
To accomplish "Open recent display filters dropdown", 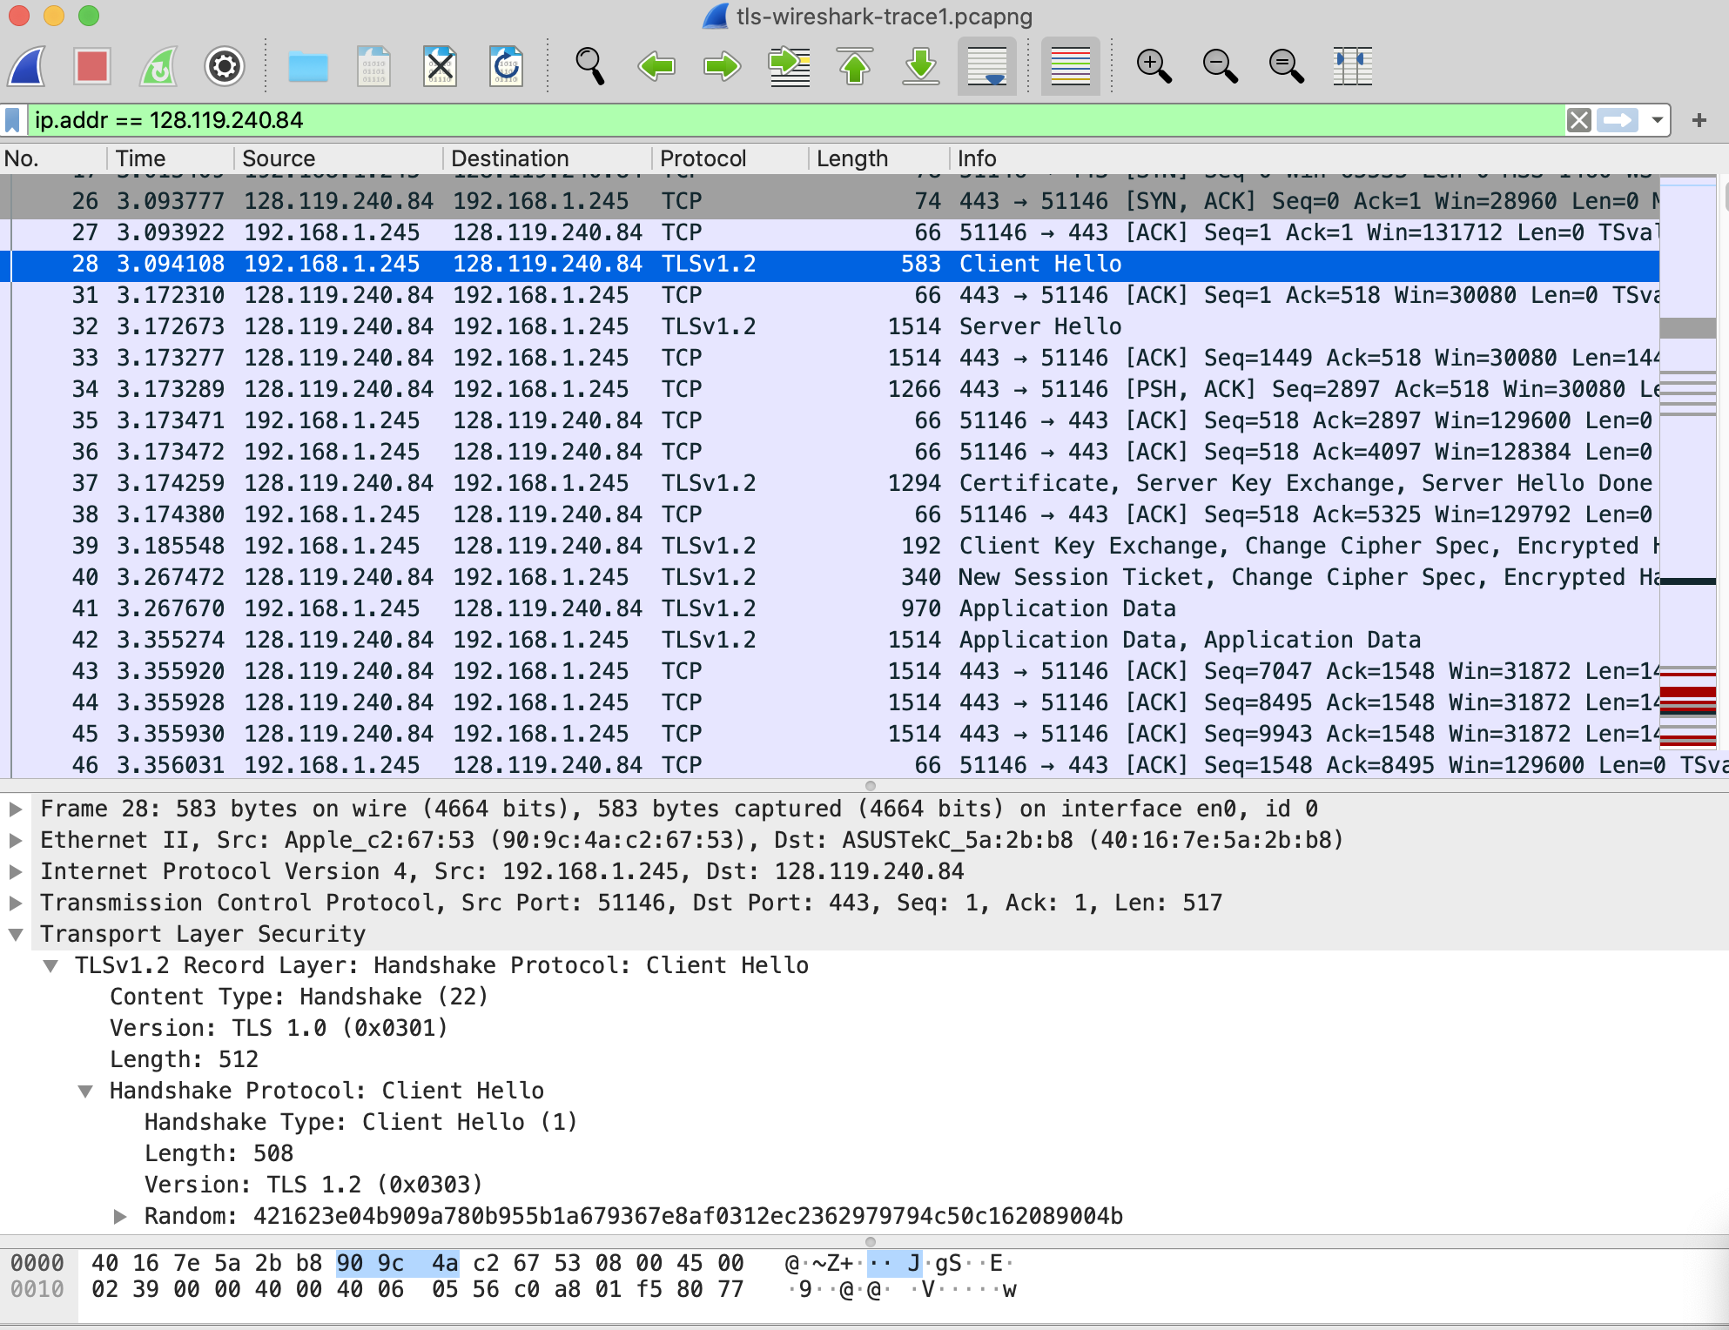I will coord(1658,120).
